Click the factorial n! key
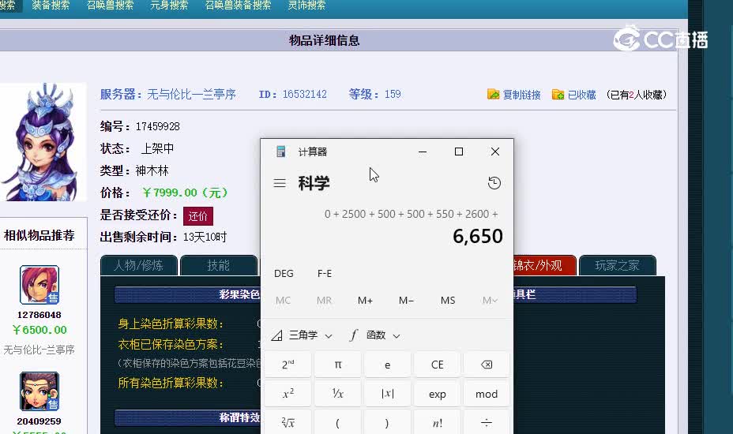 click(x=437, y=422)
